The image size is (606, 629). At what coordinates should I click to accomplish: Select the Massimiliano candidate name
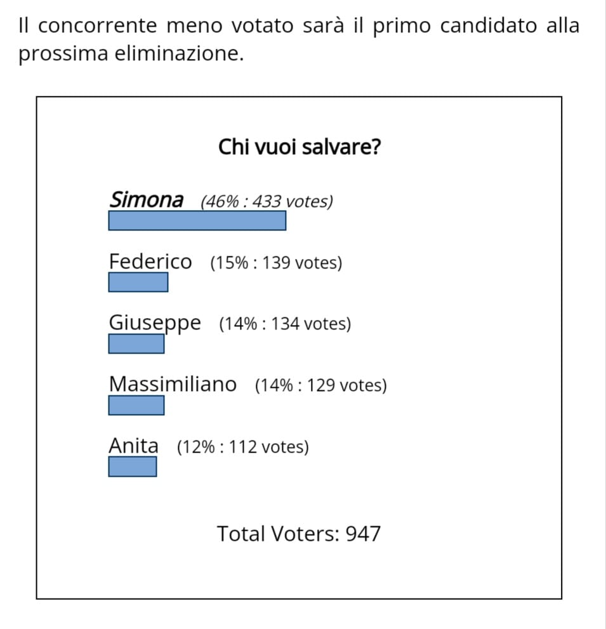coord(173,384)
